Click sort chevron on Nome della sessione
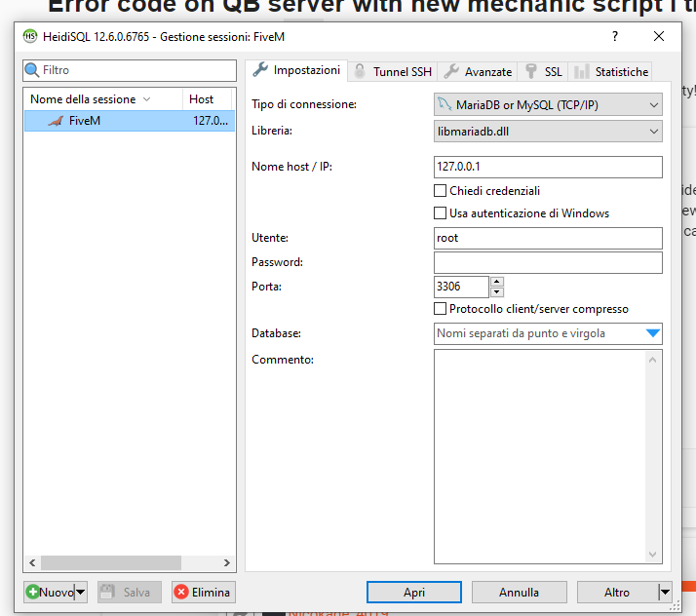Viewport: 696px width, 616px height. click(146, 99)
